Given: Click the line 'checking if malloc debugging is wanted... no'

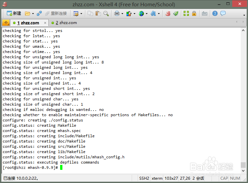Looking at the screenshot, I should click(53, 110).
